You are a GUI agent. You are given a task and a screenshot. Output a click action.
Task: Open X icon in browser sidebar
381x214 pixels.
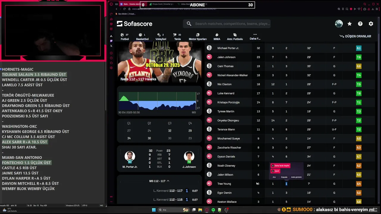(111, 46)
